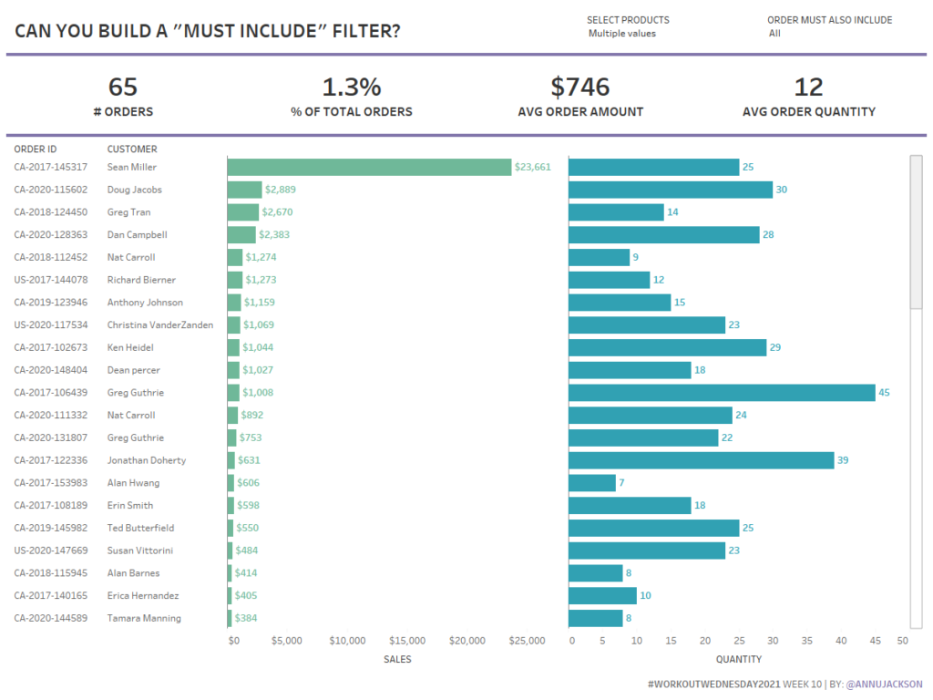Click Greg Guthrie's quantity bar of 45
Image resolution: width=933 pixels, height=700 pixels.
(x=722, y=392)
